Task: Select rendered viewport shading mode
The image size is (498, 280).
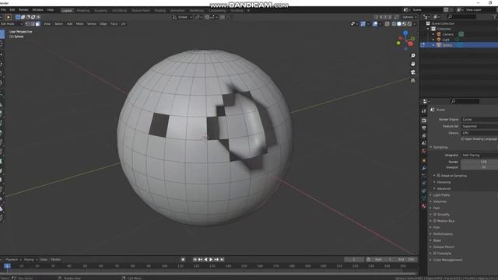Action: (x=410, y=24)
